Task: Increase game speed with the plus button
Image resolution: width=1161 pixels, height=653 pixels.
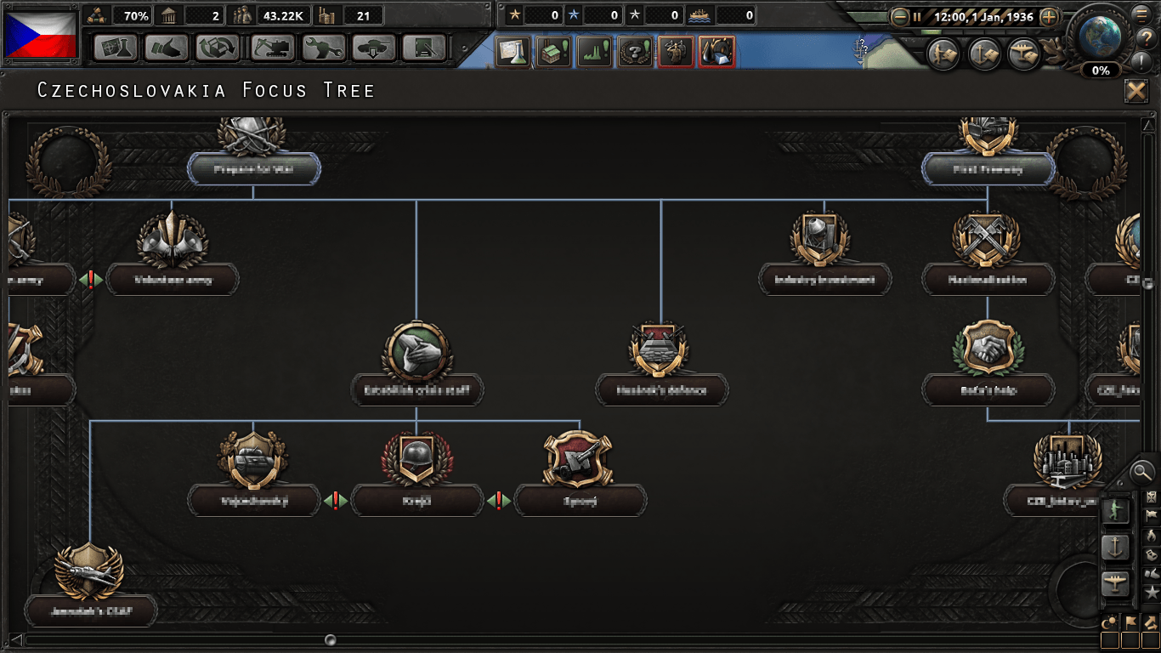Action: coord(1050,16)
